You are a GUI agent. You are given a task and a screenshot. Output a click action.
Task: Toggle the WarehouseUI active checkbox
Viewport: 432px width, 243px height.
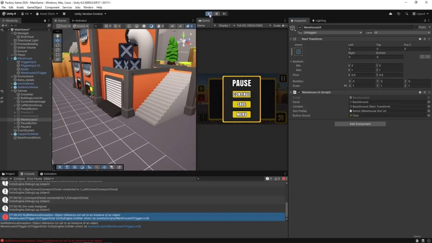tap(300, 27)
